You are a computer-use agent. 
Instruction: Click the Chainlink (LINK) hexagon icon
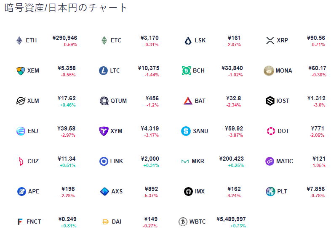[104, 161]
